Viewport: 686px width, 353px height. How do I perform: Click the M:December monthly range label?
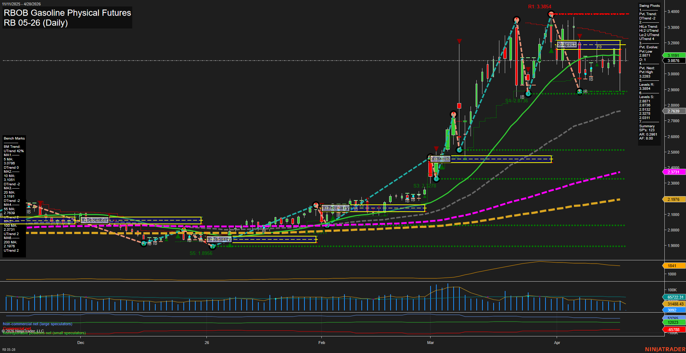94,220
